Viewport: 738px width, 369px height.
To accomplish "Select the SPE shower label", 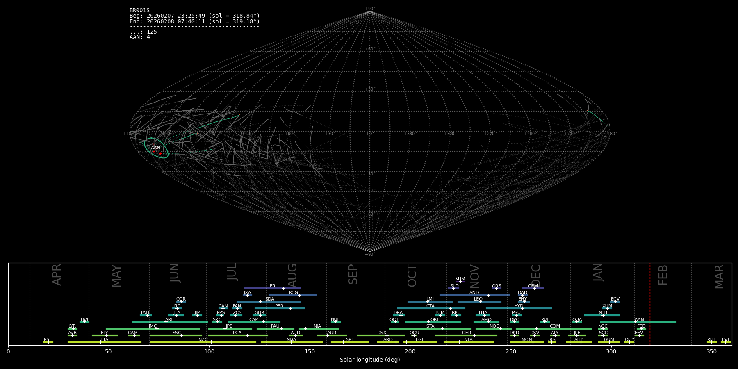I will click(350, 340).
